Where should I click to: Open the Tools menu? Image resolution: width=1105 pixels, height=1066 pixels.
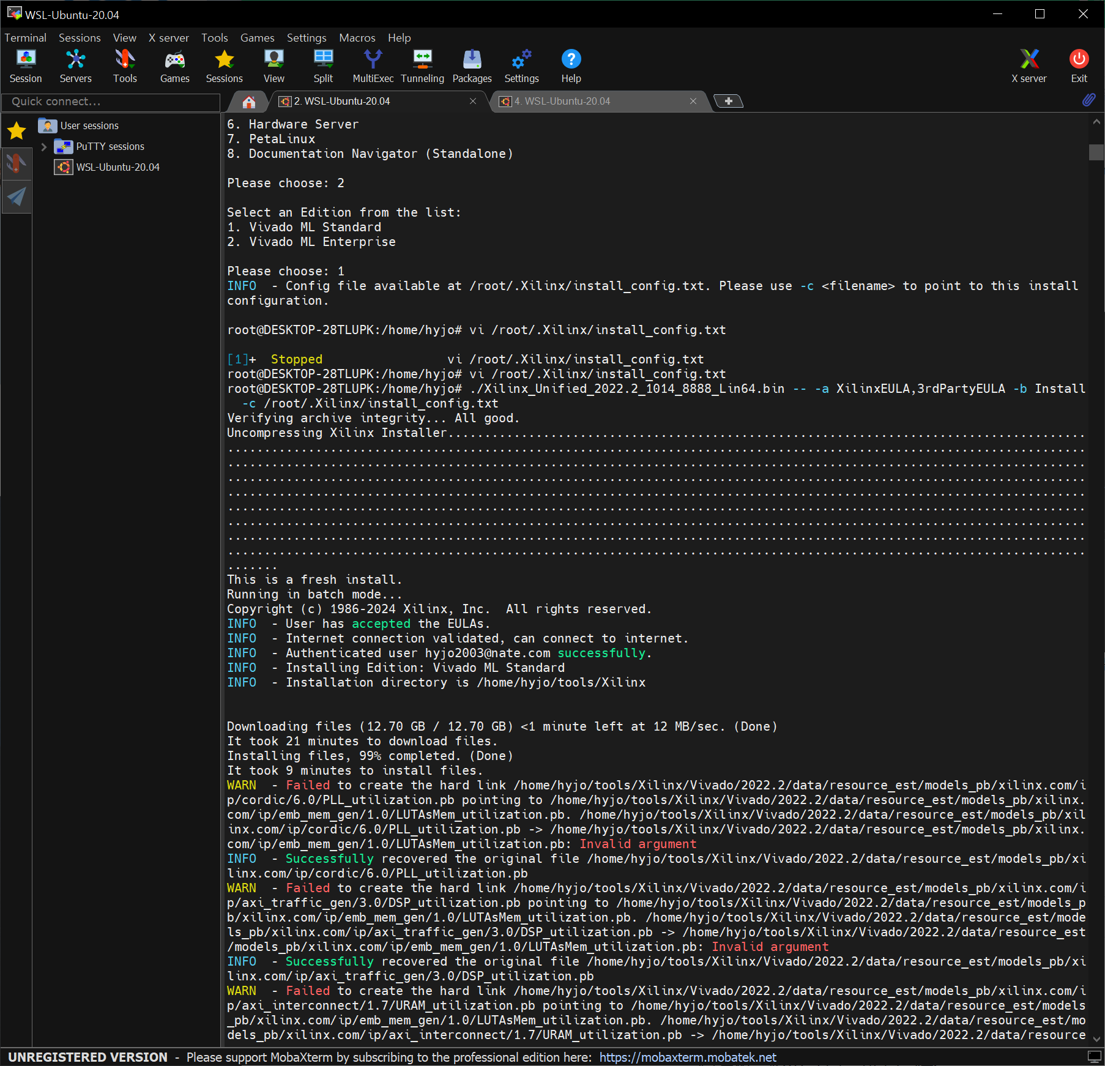[x=215, y=38]
